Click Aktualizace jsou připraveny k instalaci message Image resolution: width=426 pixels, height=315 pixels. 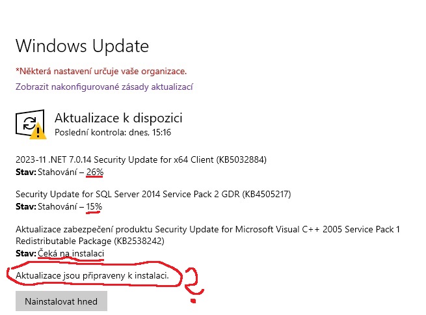tap(92, 276)
